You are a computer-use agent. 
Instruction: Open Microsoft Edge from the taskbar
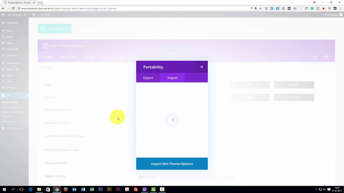31,190
